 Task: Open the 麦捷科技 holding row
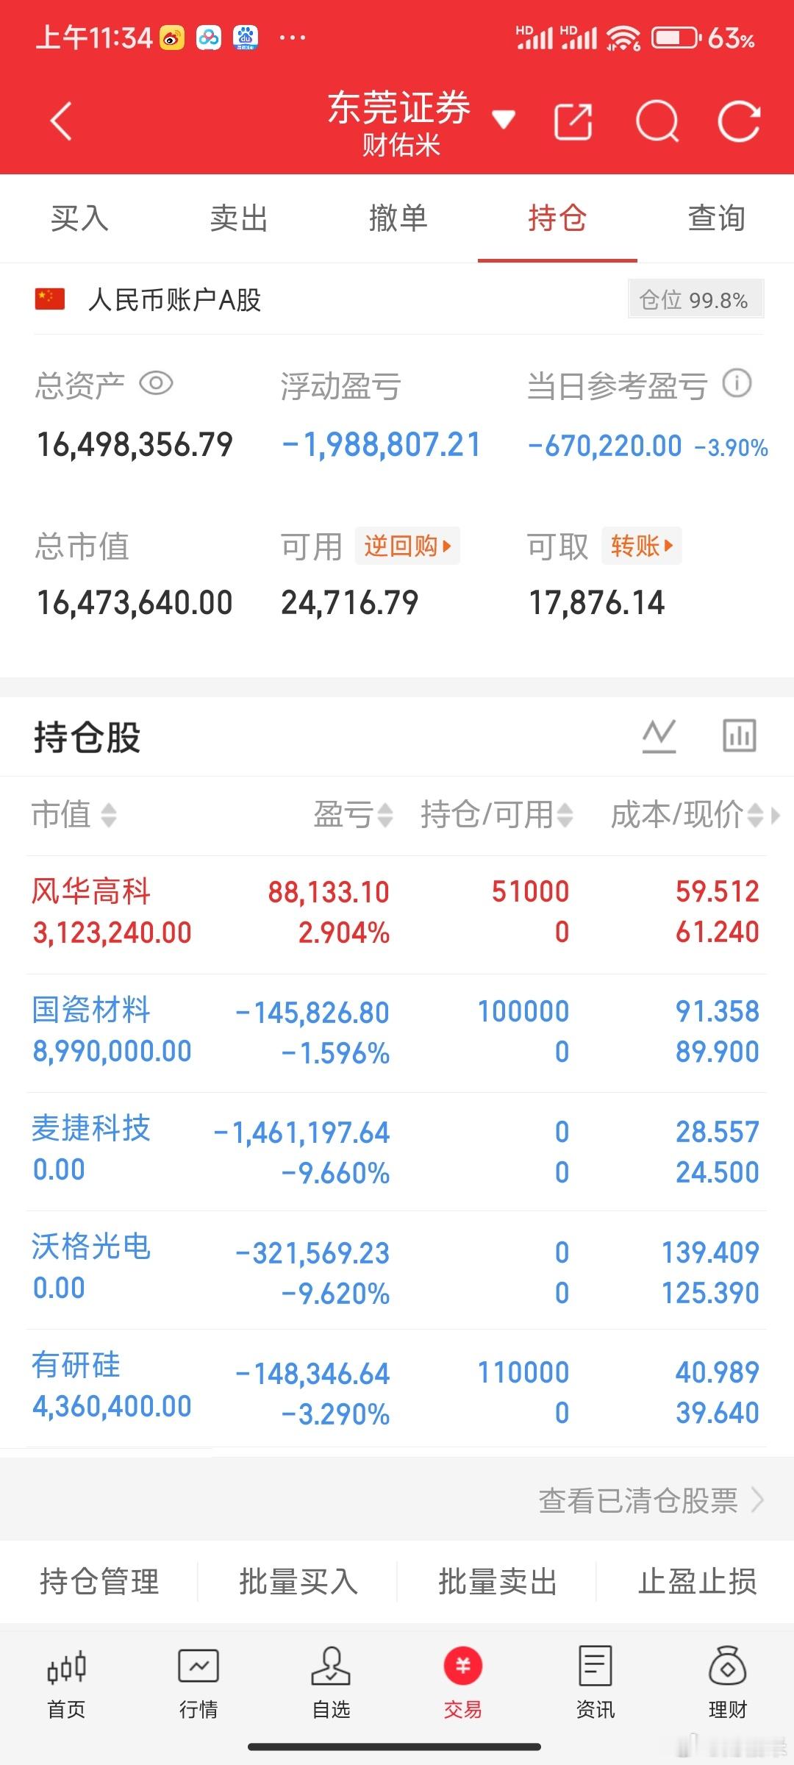397,1152
